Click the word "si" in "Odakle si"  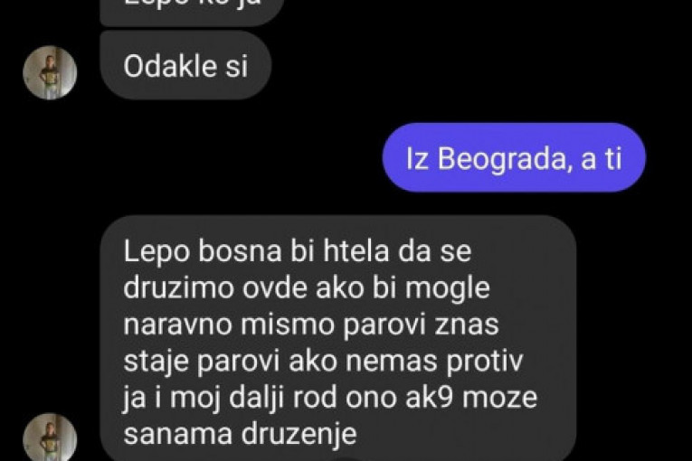click(237, 67)
